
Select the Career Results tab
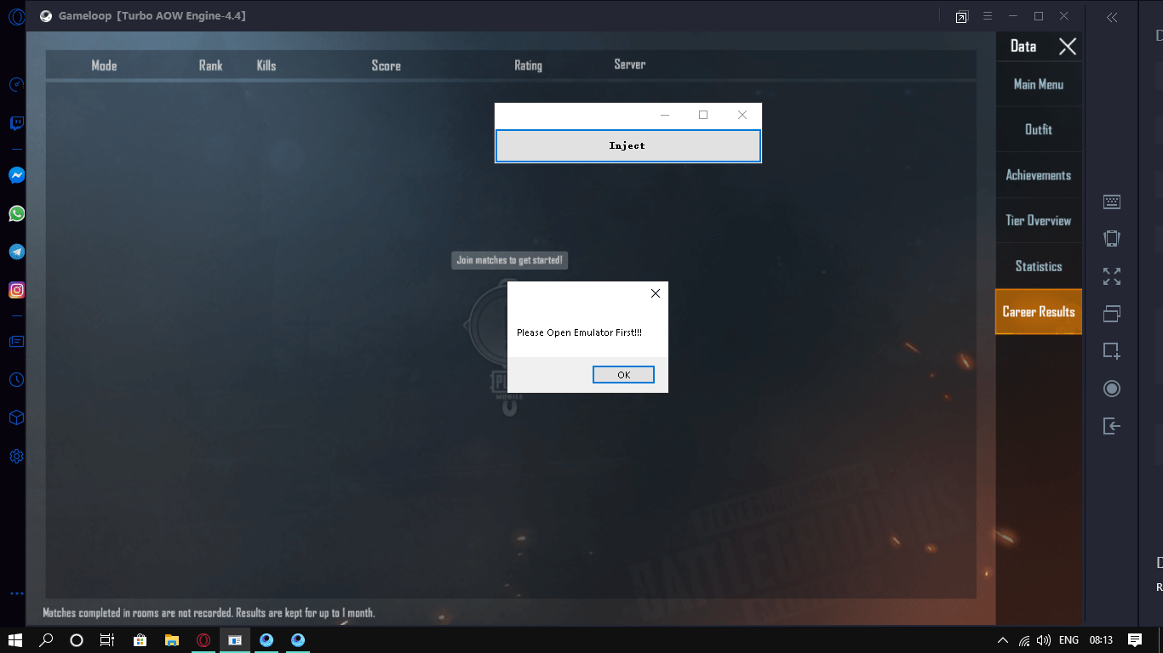point(1038,311)
